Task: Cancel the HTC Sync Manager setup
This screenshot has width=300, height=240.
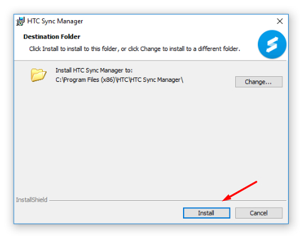Action: click(258, 213)
